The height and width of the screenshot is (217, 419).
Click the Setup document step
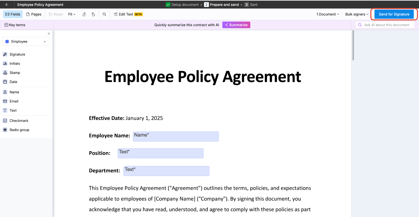(x=182, y=5)
